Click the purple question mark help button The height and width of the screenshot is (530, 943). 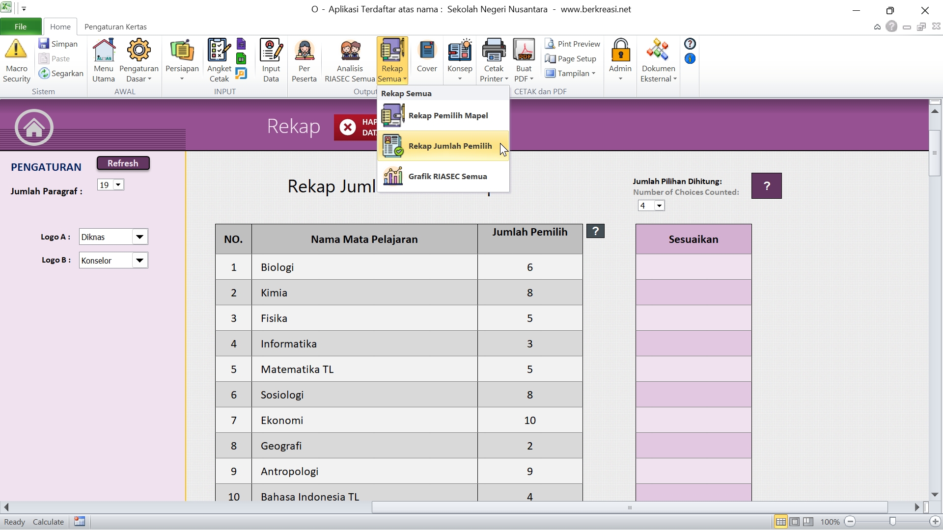pyautogui.click(x=766, y=185)
